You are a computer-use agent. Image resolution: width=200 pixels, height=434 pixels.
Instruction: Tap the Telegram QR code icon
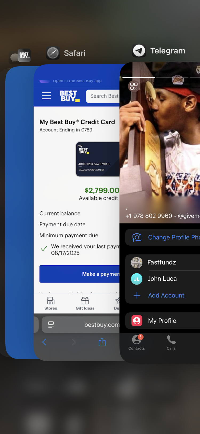[x=134, y=86]
